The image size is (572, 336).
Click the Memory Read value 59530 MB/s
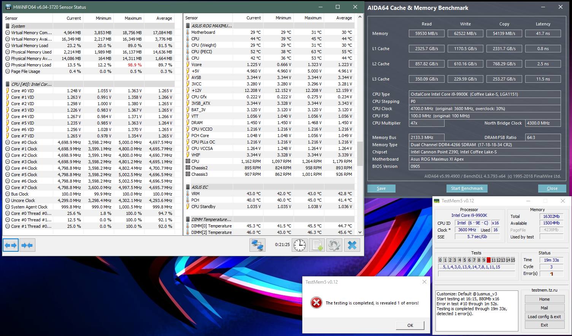426,33
